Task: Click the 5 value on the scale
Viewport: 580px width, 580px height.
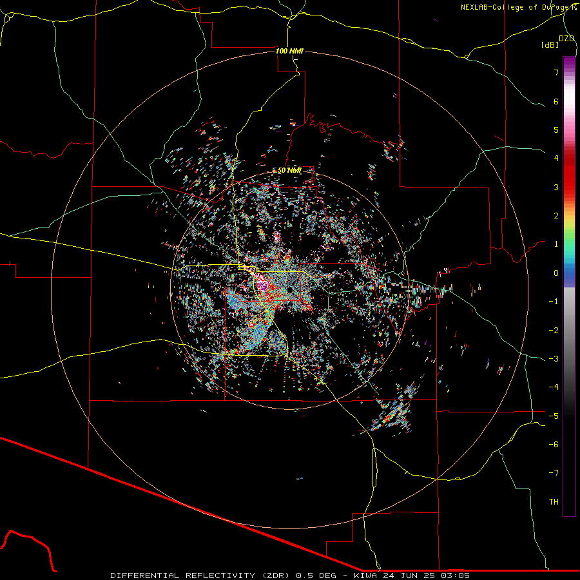Action: click(556, 130)
